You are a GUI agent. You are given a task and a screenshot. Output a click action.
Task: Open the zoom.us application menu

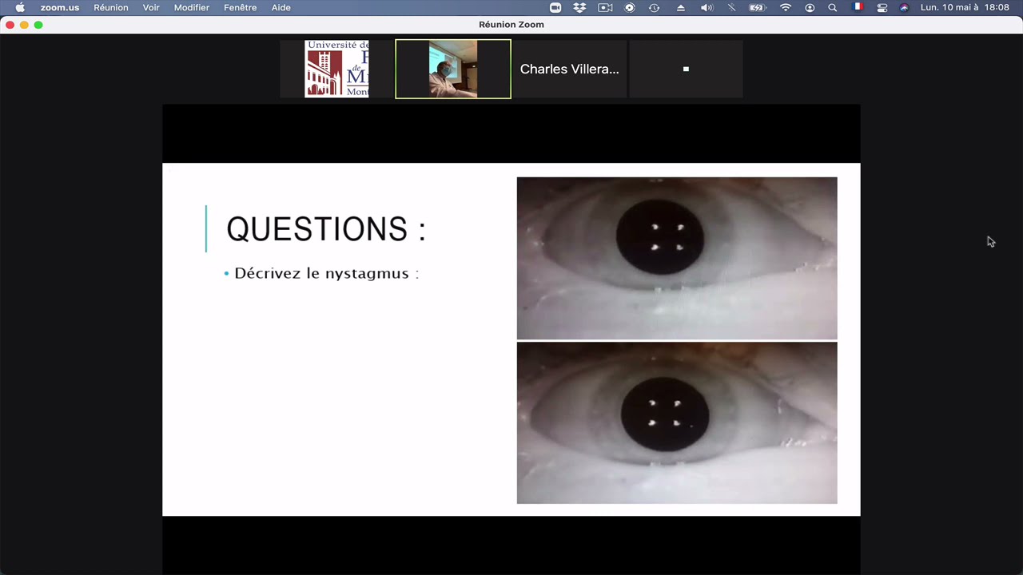pyautogui.click(x=60, y=7)
